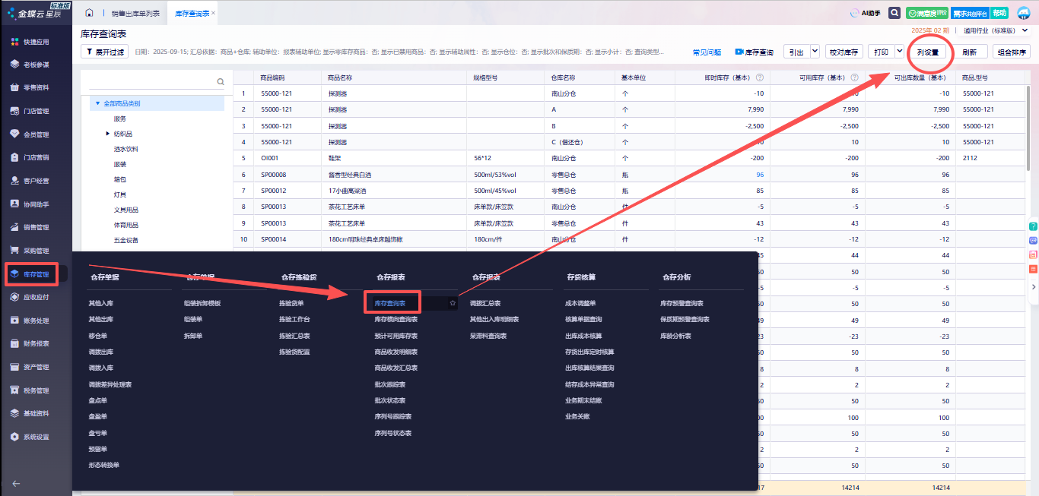Open the 引出 dropdown arrow
This screenshot has width=1039, height=496.
[x=815, y=52]
